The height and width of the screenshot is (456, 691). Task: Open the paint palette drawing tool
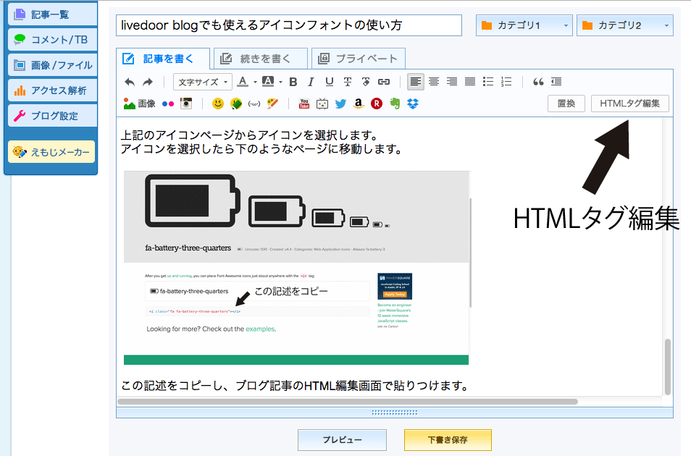point(273,104)
